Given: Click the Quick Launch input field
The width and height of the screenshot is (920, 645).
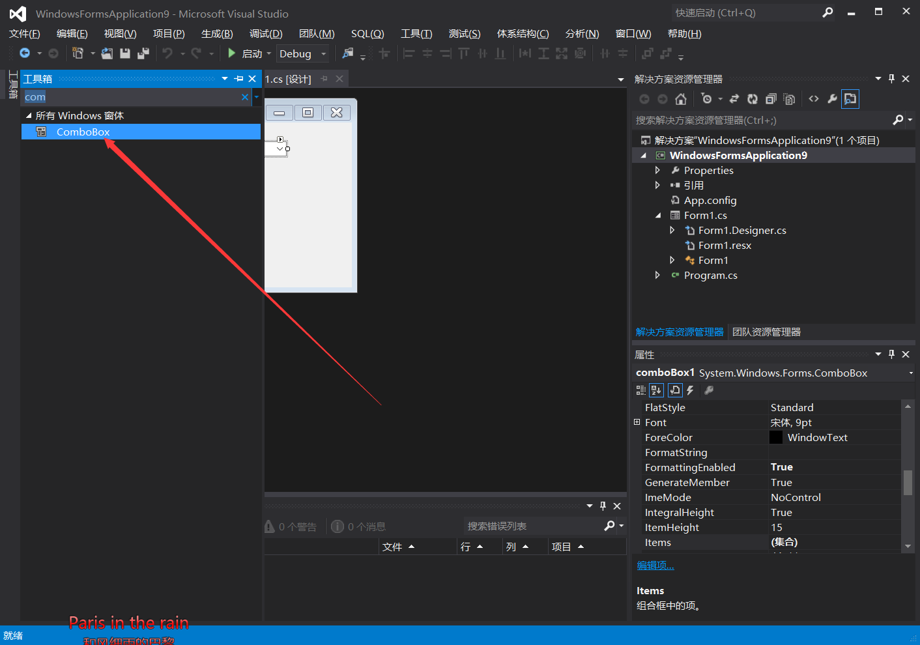Looking at the screenshot, I should tap(745, 12).
